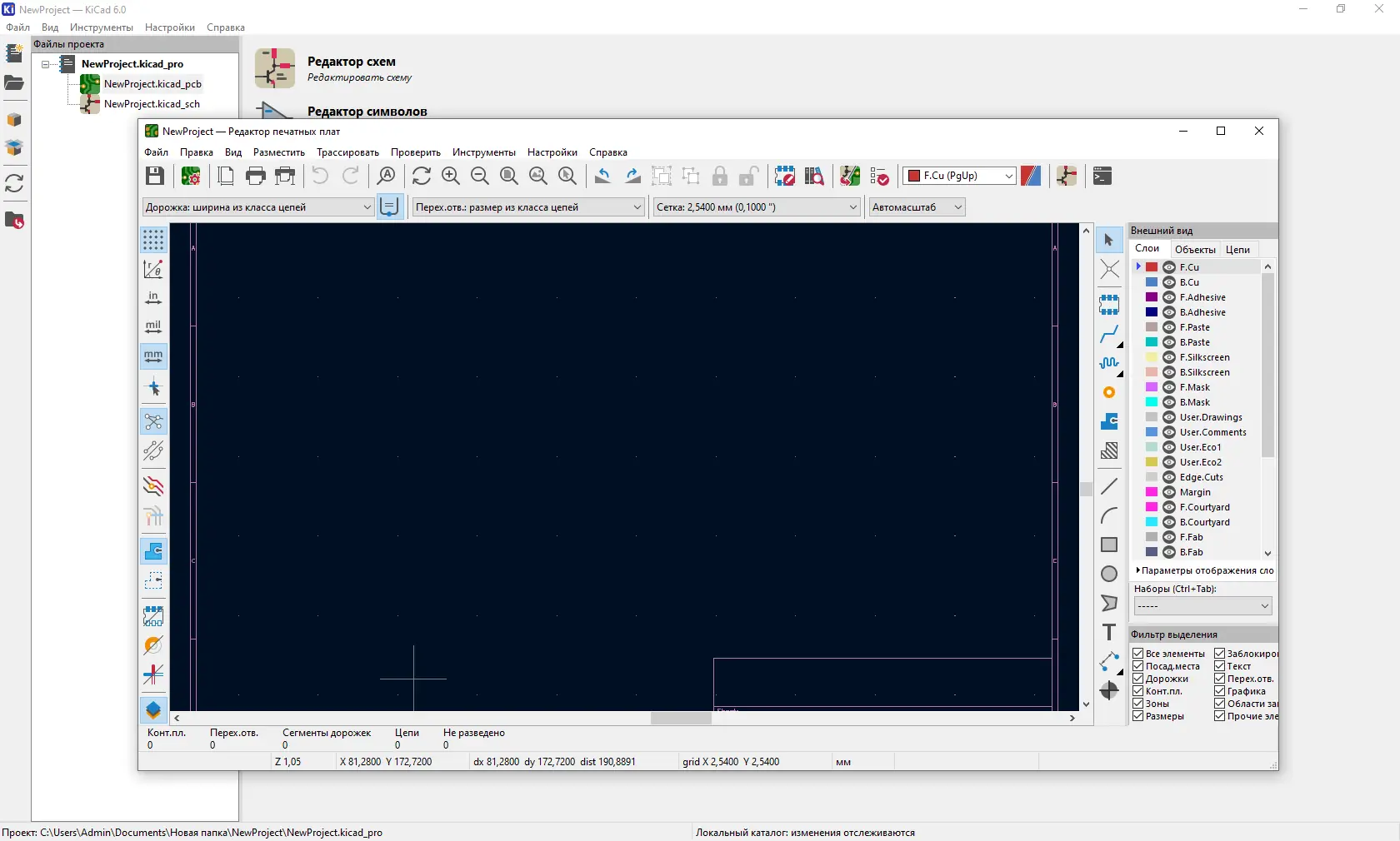
Task: Select the Draw Line tool
Action: coord(1109,486)
